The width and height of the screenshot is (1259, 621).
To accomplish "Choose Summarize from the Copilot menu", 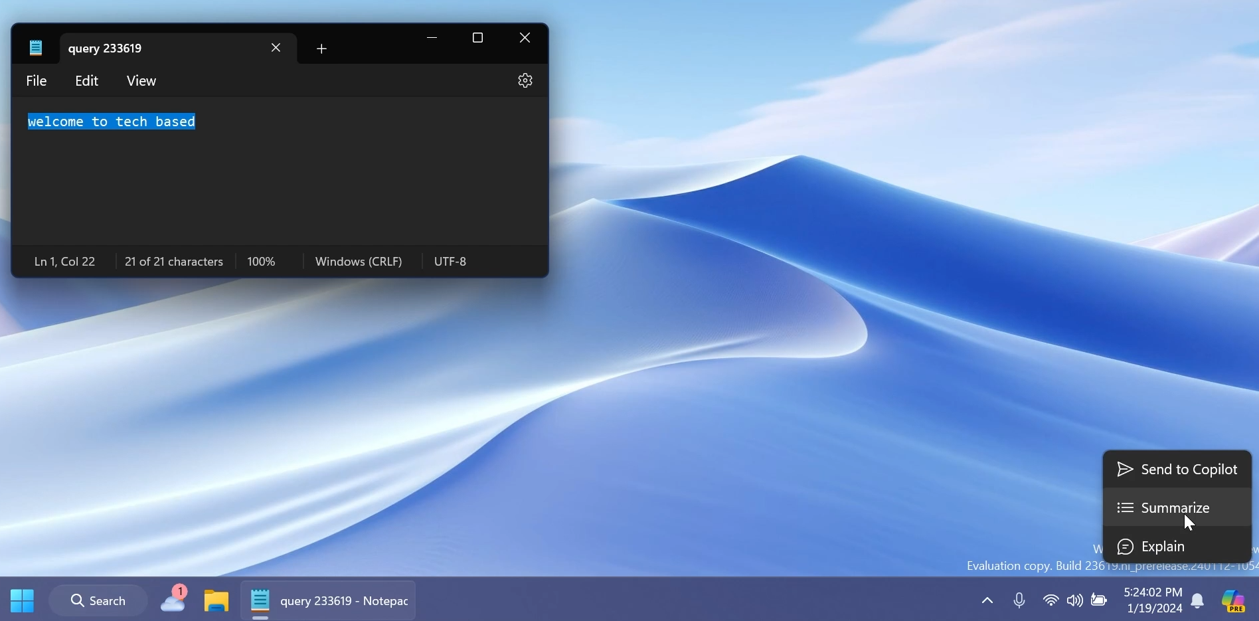I will [1176, 507].
